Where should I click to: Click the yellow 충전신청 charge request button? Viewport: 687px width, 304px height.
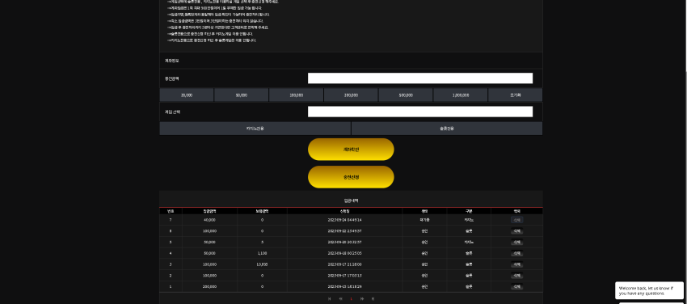351,177
